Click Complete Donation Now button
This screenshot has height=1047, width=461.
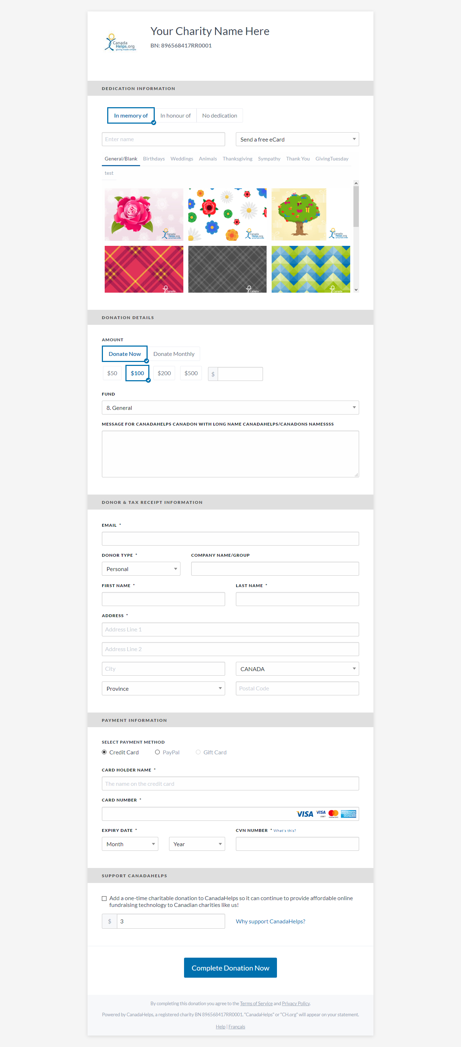pos(230,968)
